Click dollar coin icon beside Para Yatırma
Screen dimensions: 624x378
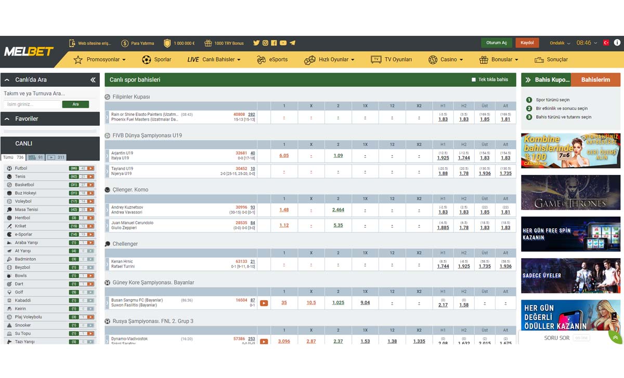[125, 43]
